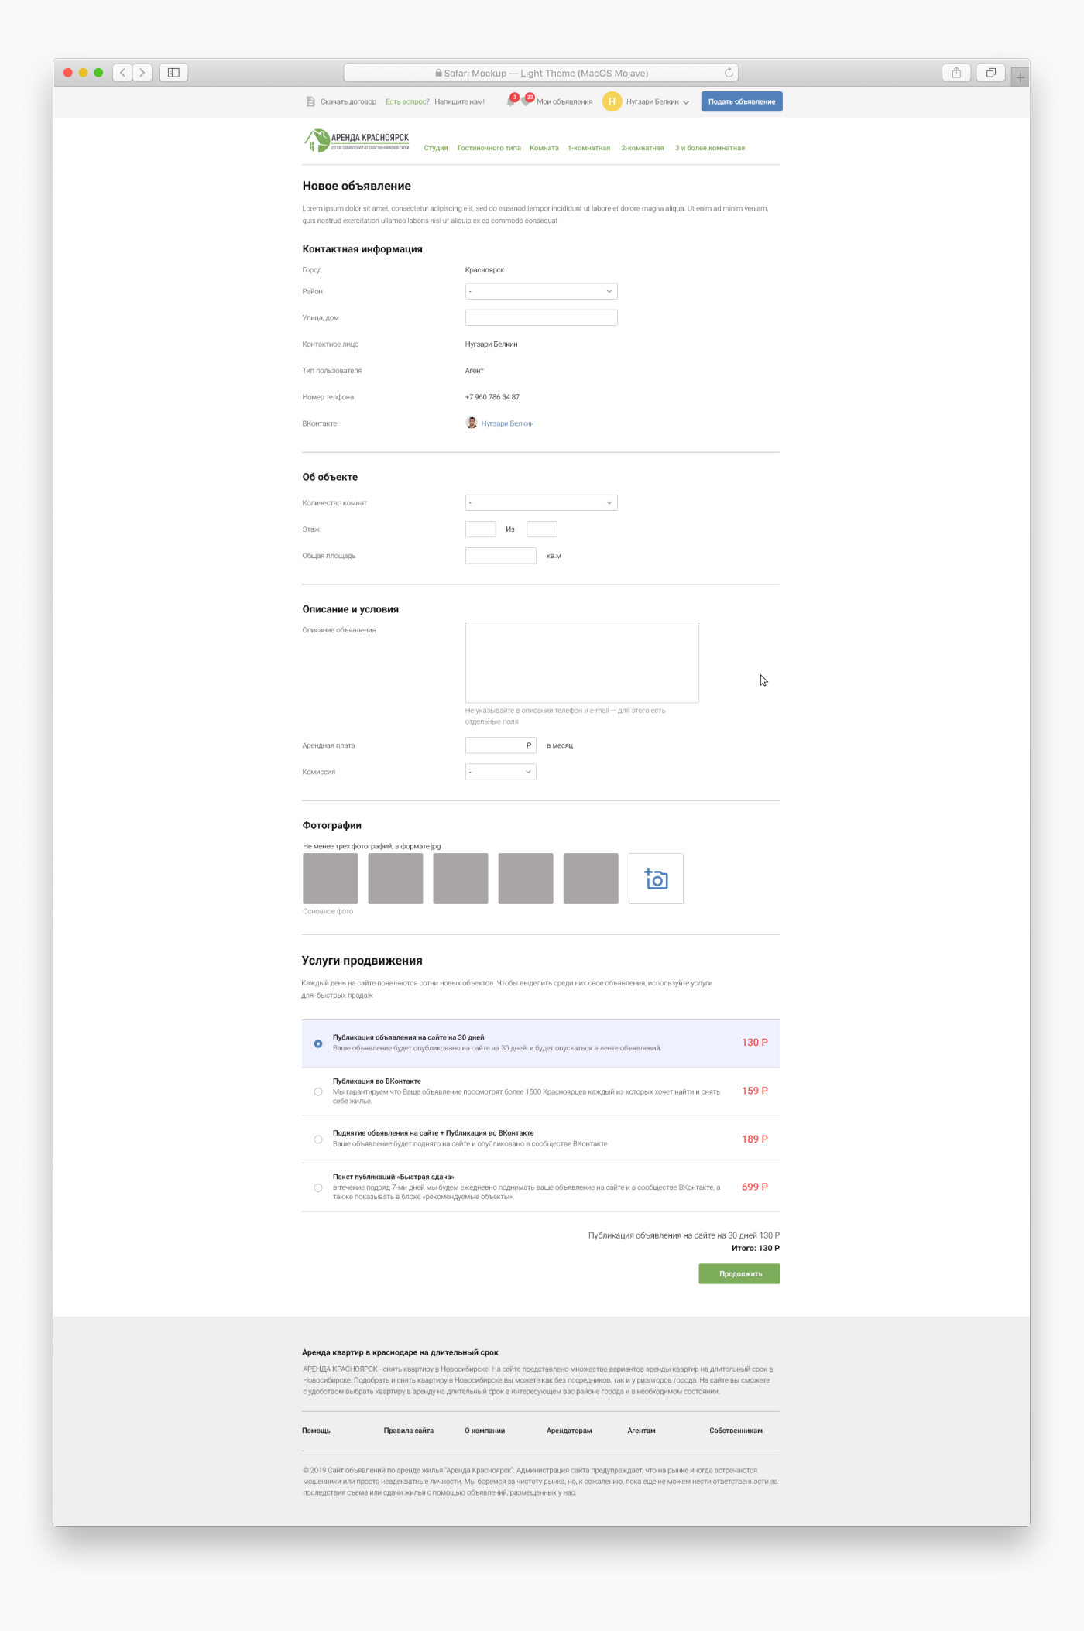Click the Улица, дом input field
Image resolution: width=1084 pixels, height=1631 pixels.
pos(541,317)
